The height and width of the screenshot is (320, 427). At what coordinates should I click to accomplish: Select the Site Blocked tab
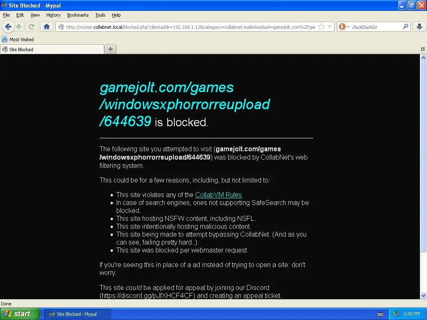[x=52, y=49]
